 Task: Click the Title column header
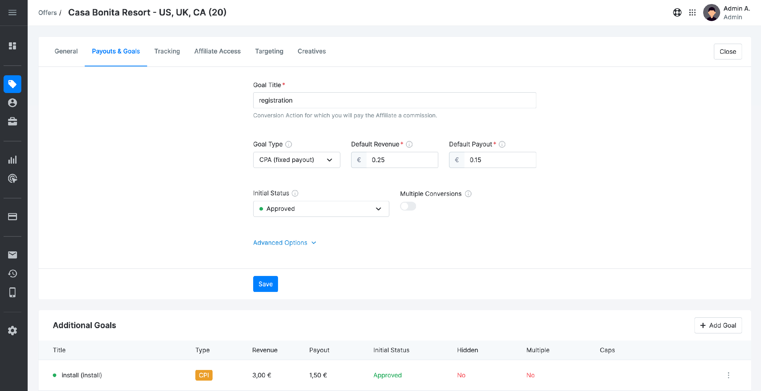pyautogui.click(x=59, y=350)
